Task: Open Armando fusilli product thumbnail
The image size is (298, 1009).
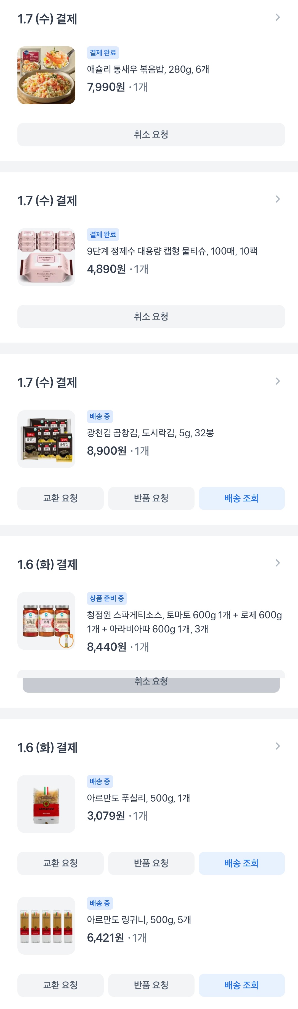Action: click(46, 804)
